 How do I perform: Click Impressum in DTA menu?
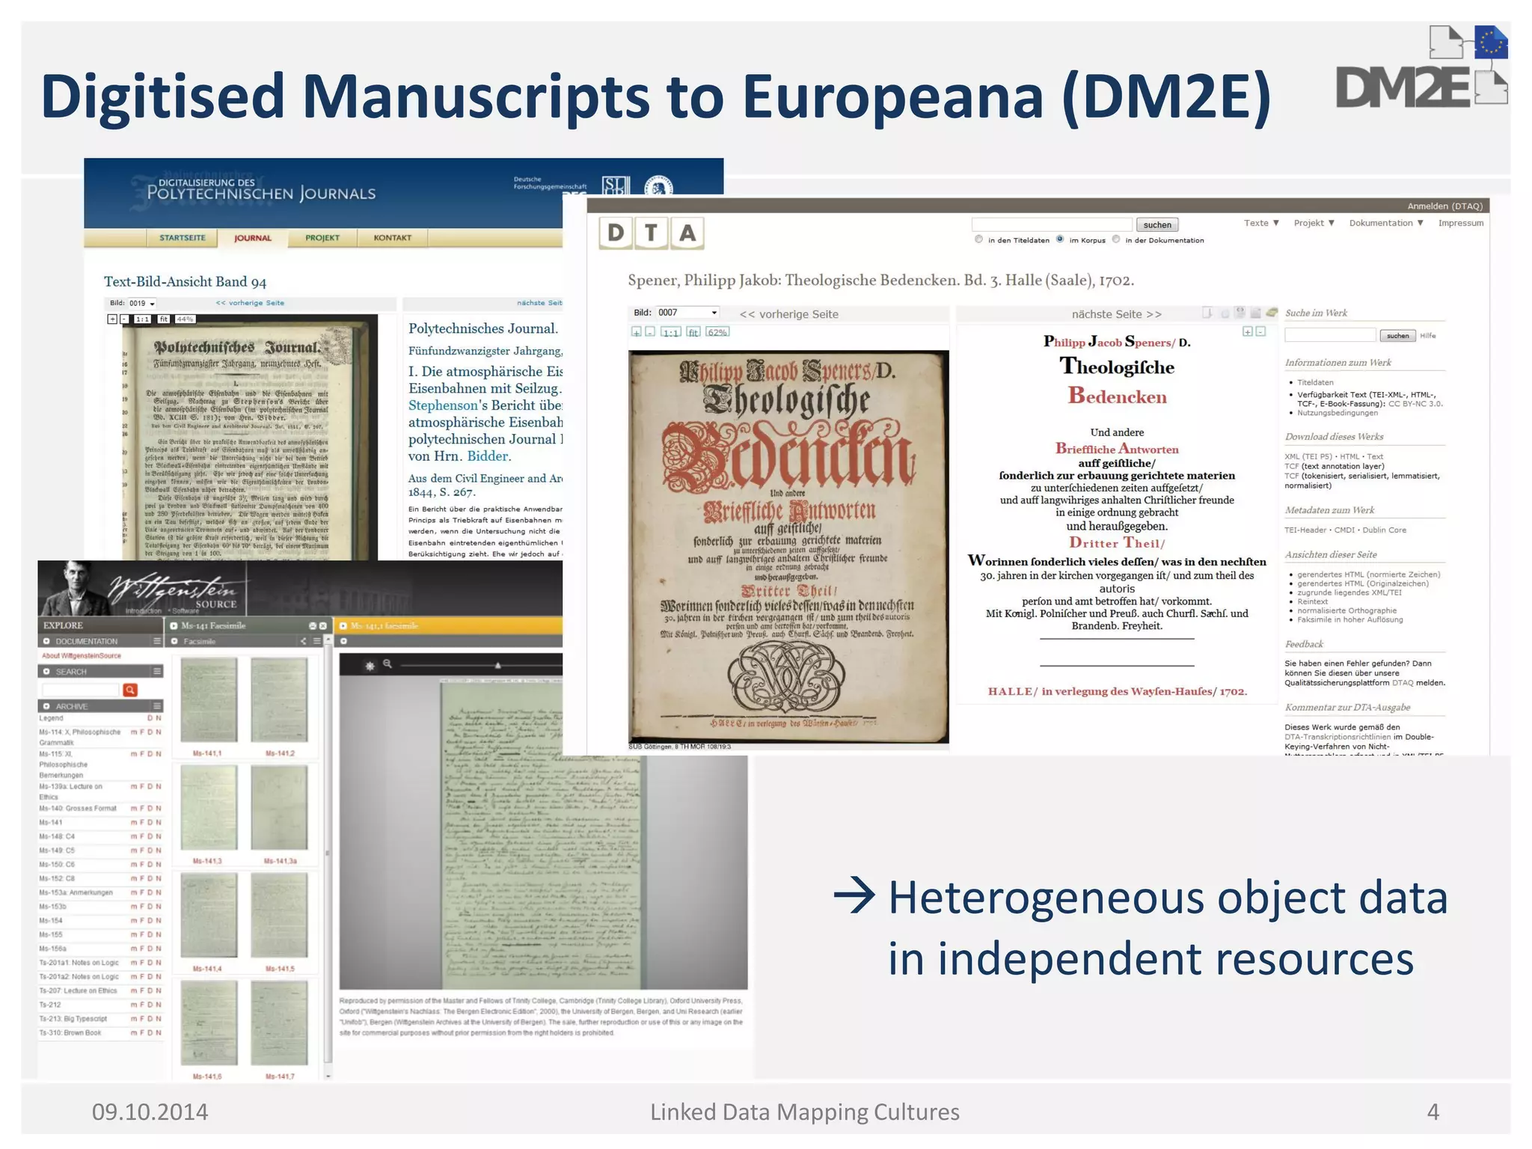pos(1461,223)
